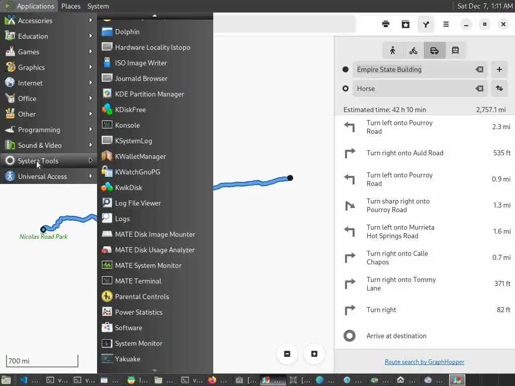
Task: Expand the Office submenu
Action: click(49, 99)
